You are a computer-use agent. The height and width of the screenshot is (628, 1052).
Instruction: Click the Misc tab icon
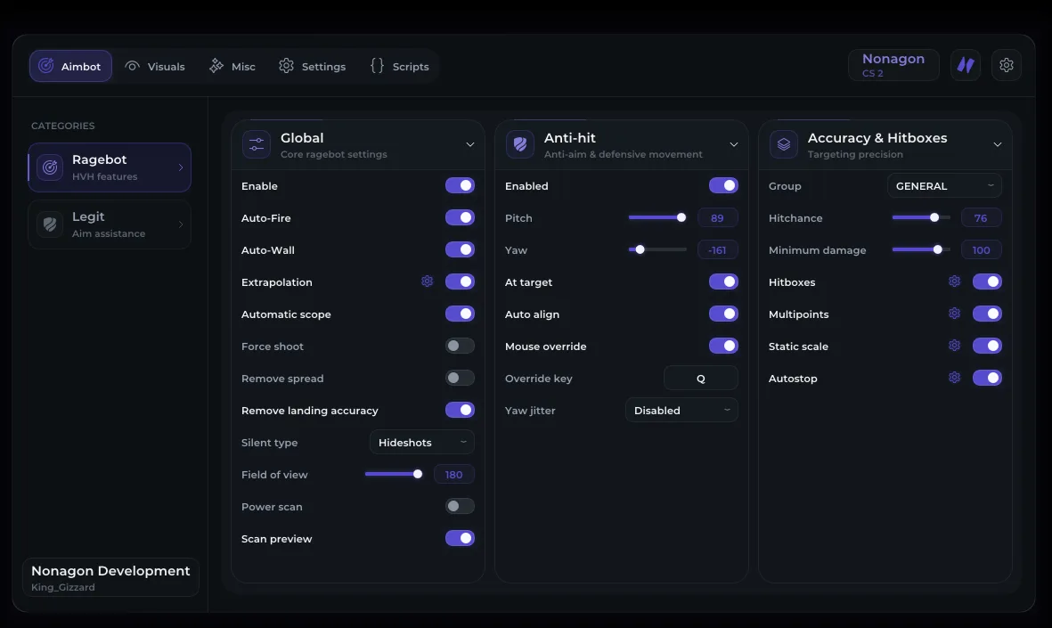(x=216, y=65)
